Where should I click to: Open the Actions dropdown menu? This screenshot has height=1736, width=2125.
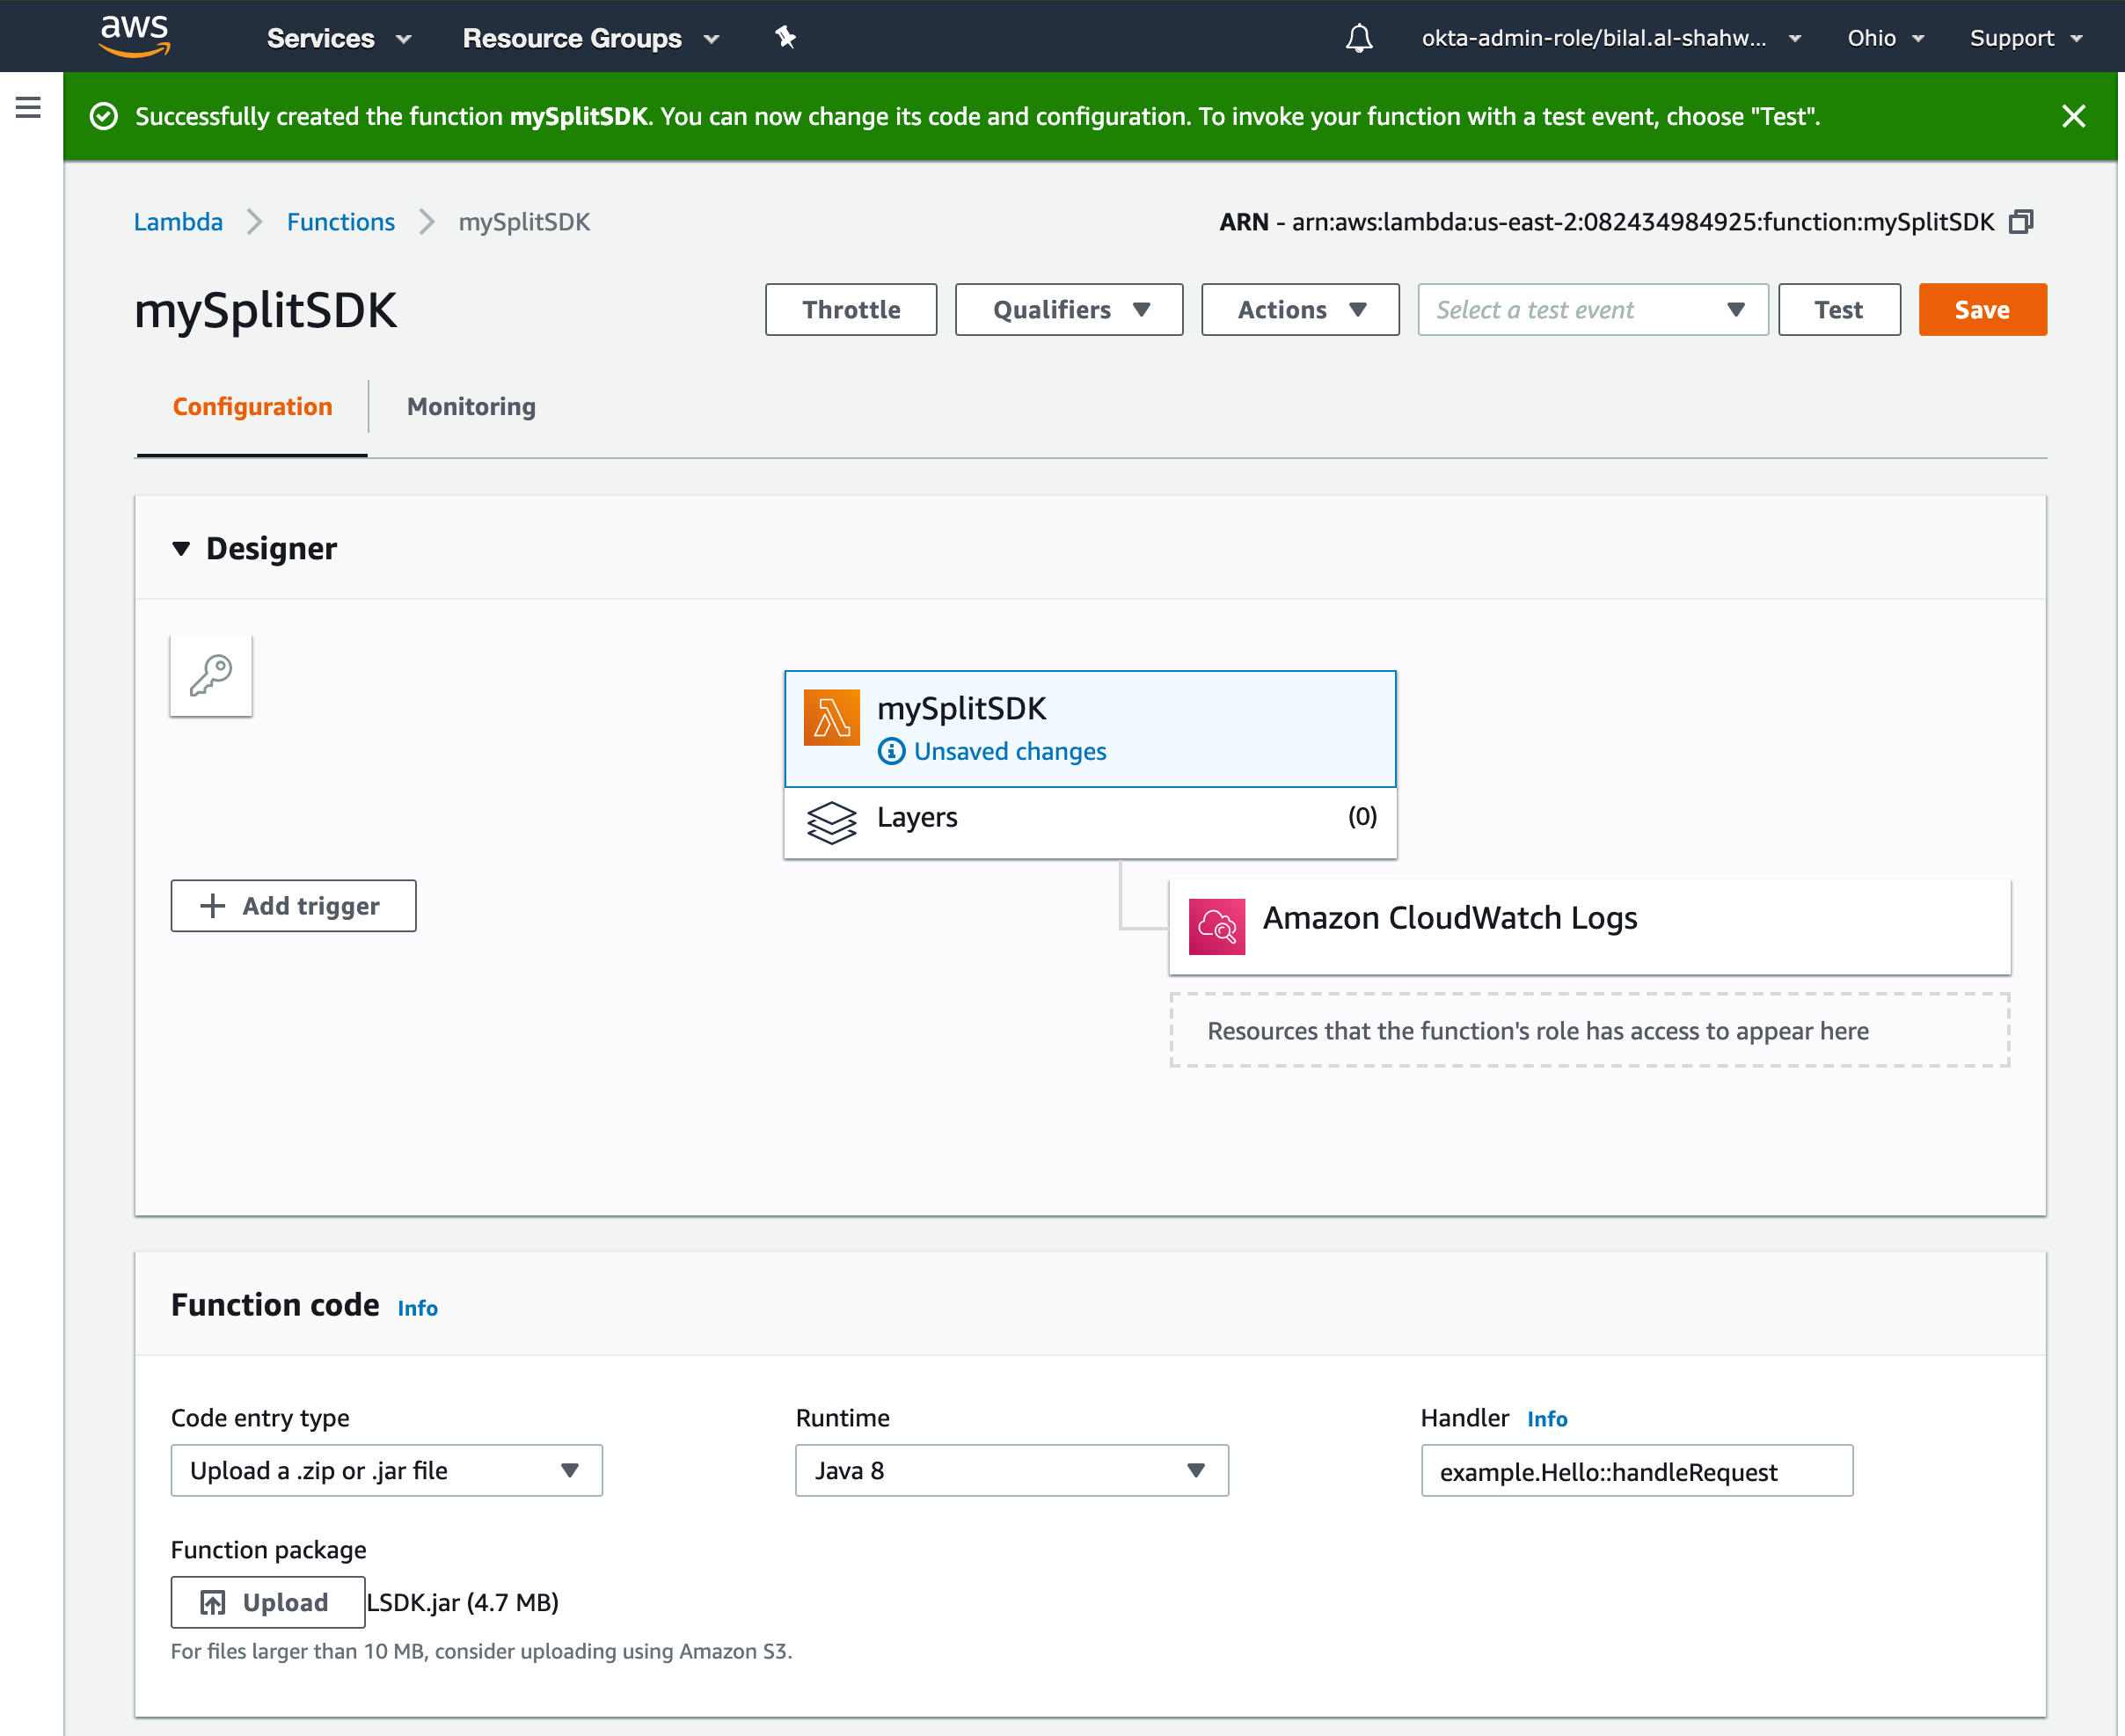tap(1299, 310)
